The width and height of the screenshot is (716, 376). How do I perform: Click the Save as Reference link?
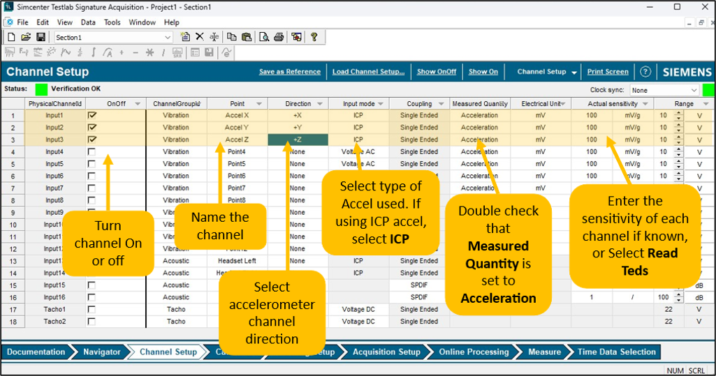pos(290,72)
